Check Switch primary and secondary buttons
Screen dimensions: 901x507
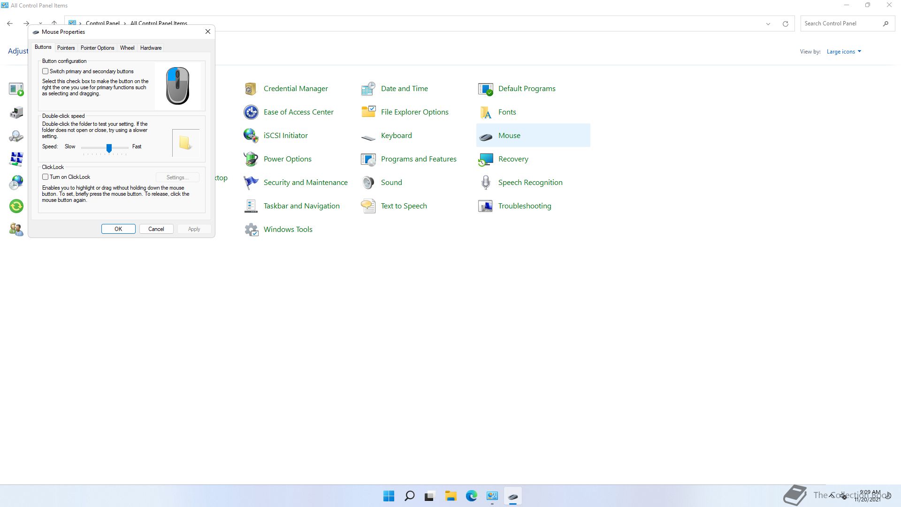click(x=46, y=71)
